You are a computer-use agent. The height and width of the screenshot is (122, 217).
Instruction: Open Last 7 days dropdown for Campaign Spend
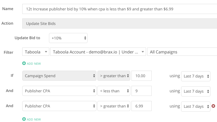(x=196, y=76)
